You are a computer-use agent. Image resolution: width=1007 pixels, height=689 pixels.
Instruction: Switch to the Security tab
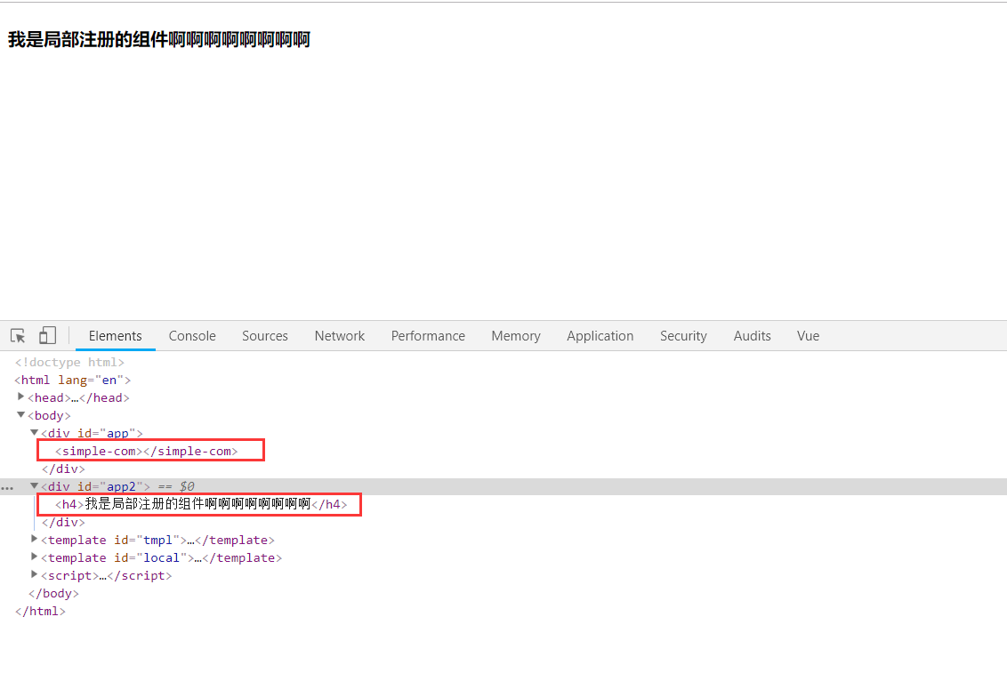(x=683, y=336)
